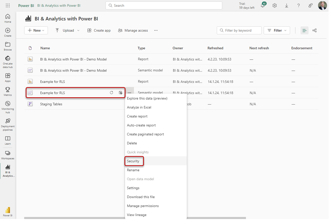Click refresh icon on Example for RLS

[112, 93]
